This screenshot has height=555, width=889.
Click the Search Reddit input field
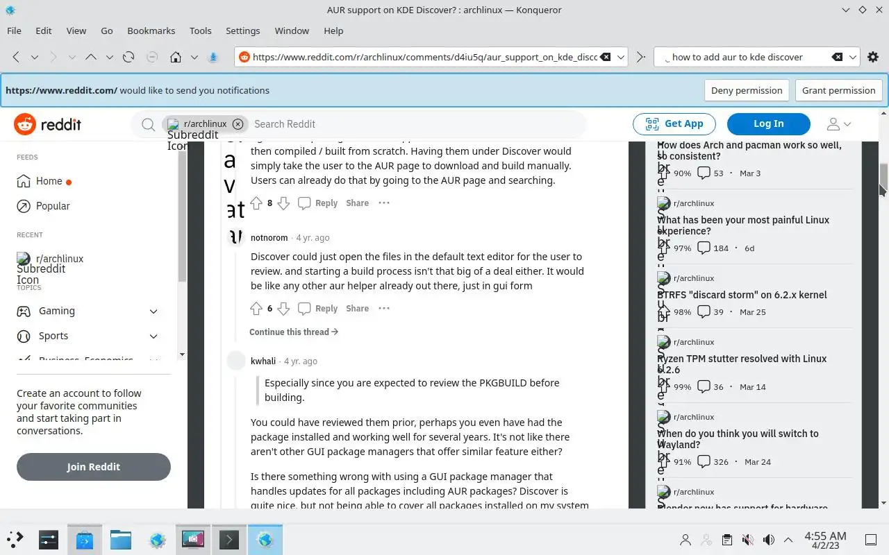417,124
